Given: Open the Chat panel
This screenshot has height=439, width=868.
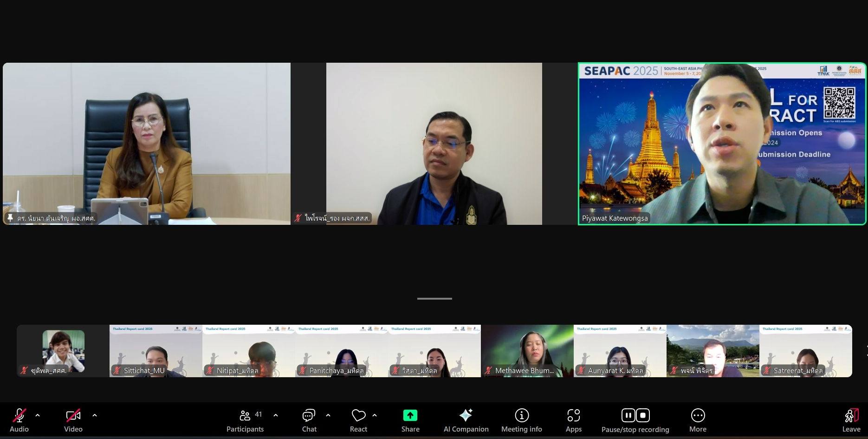Looking at the screenshot, I should (x=309, y=420).
